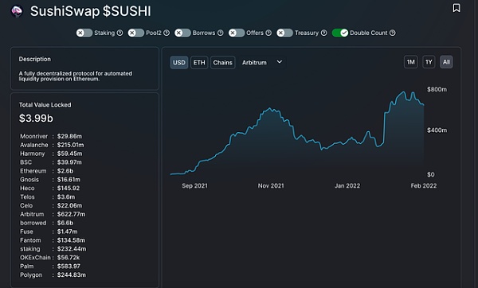Image resolution: width=478 pixels, height=288 pixels.
Task: Select the Chains view button
Action: click(222, 62)
